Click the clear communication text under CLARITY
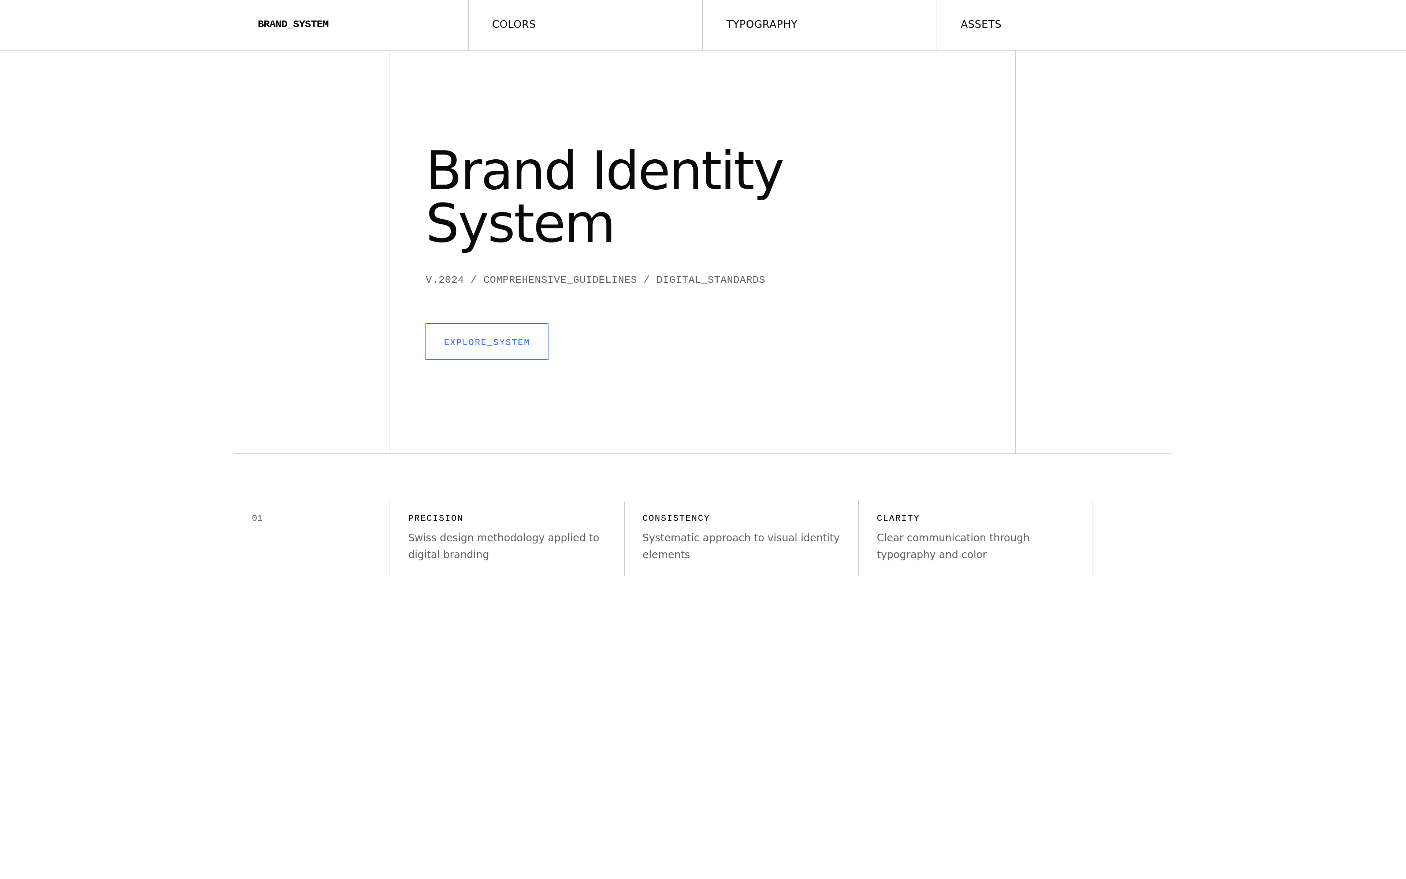Image resolution: width=1406 pixels, height=879 pixels. tap(953, 546)
